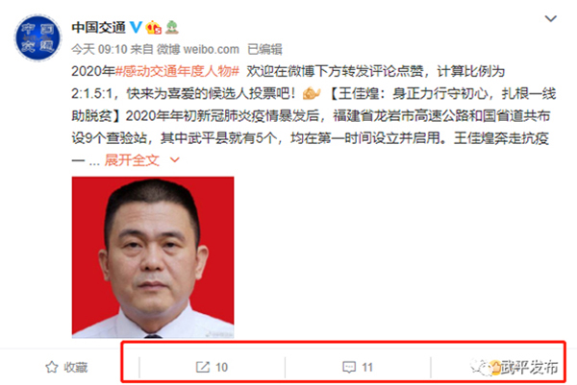577x385 pixels.
Task: Click the star 收藏 favorite icon
Action: pyautogui.click(x=52, y=367)
